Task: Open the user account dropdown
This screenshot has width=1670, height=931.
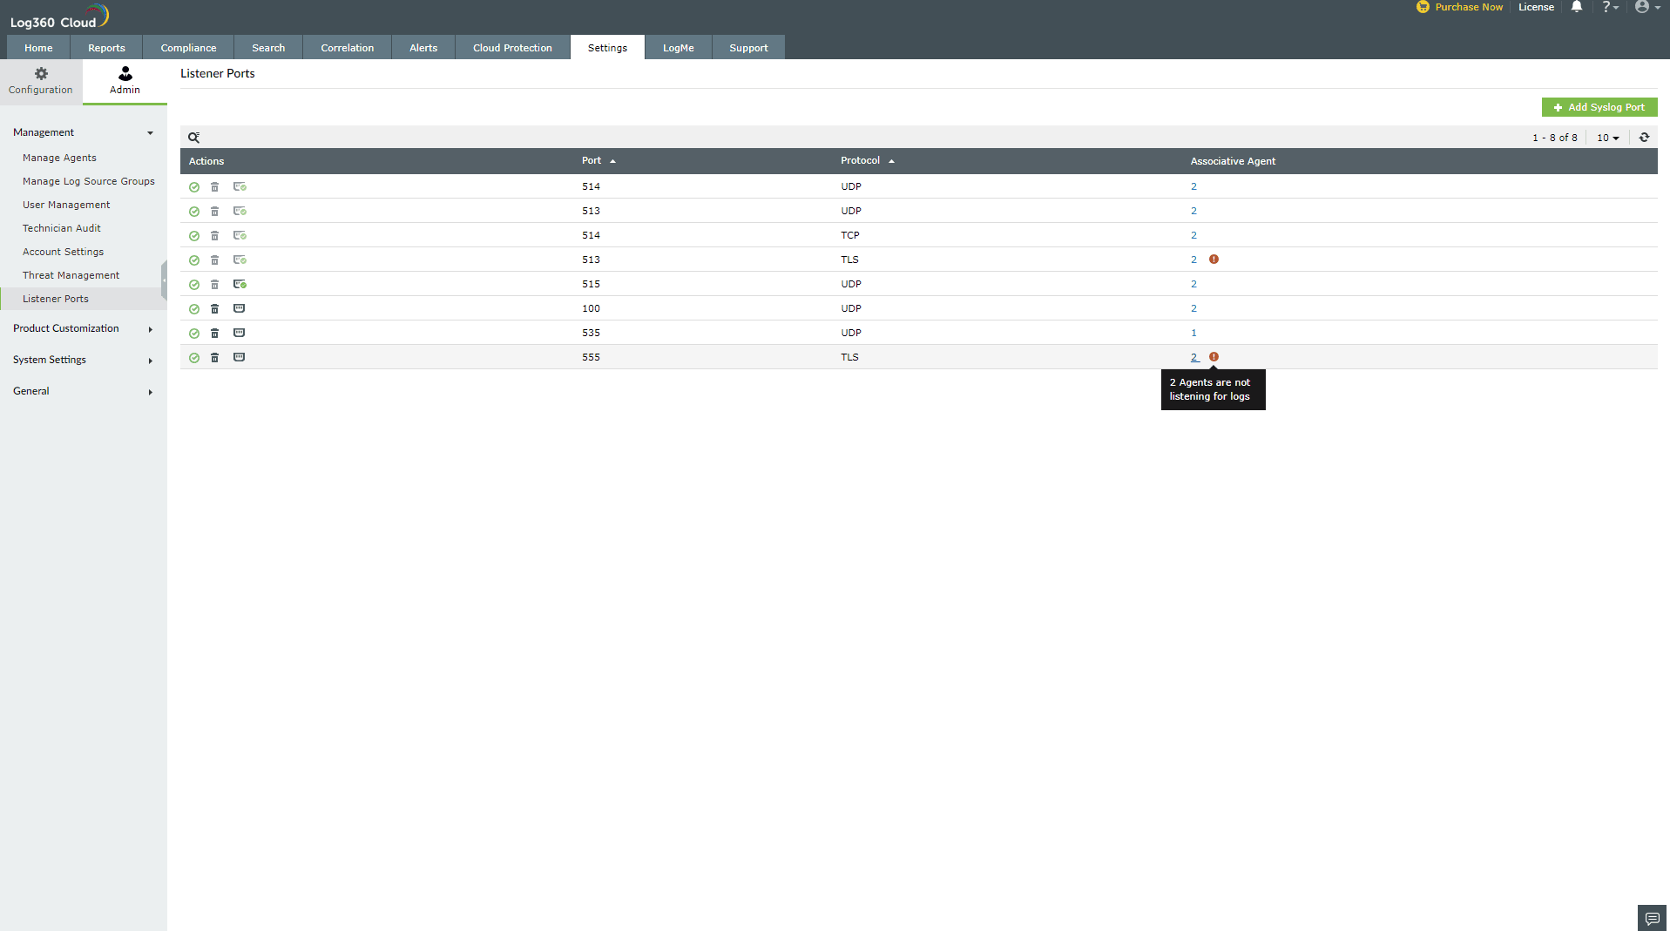Action: (1647, 7)
